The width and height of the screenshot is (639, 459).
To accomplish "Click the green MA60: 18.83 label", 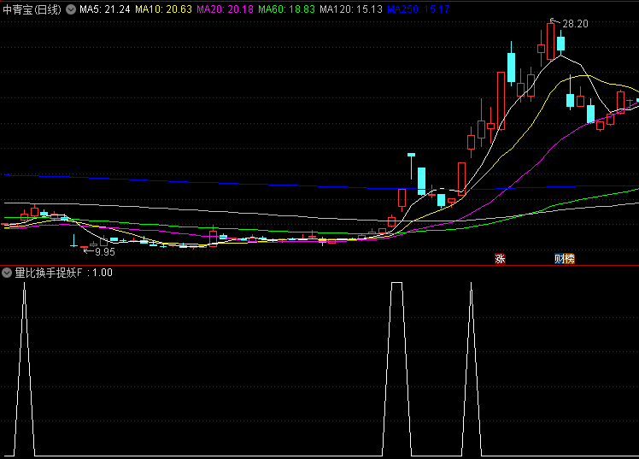I will pos(285,9).
